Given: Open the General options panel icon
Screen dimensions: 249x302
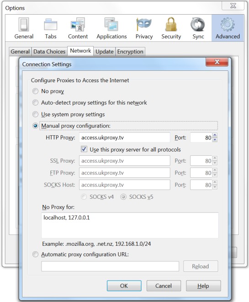Looking at the screenshot, I should click(24, 28).
